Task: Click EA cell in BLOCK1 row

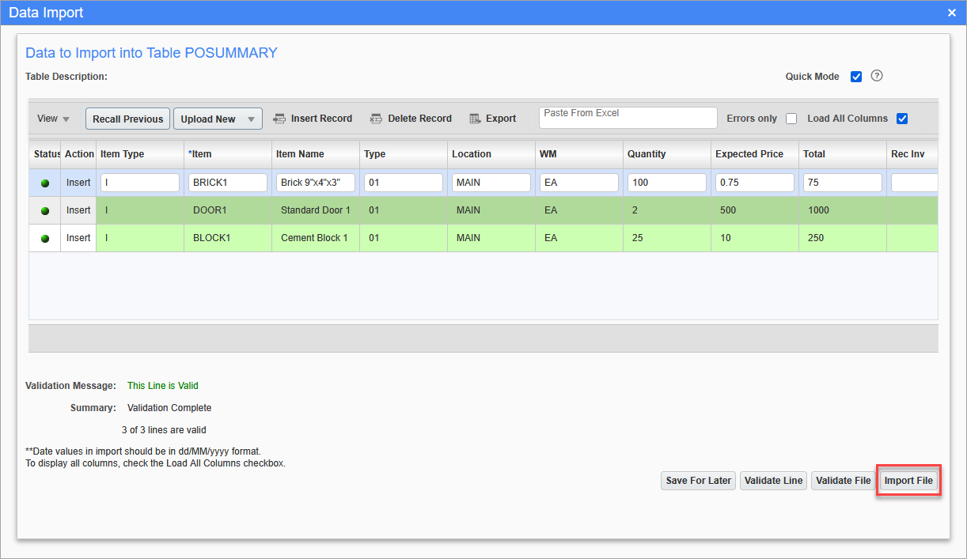Action: pos(579,238)
